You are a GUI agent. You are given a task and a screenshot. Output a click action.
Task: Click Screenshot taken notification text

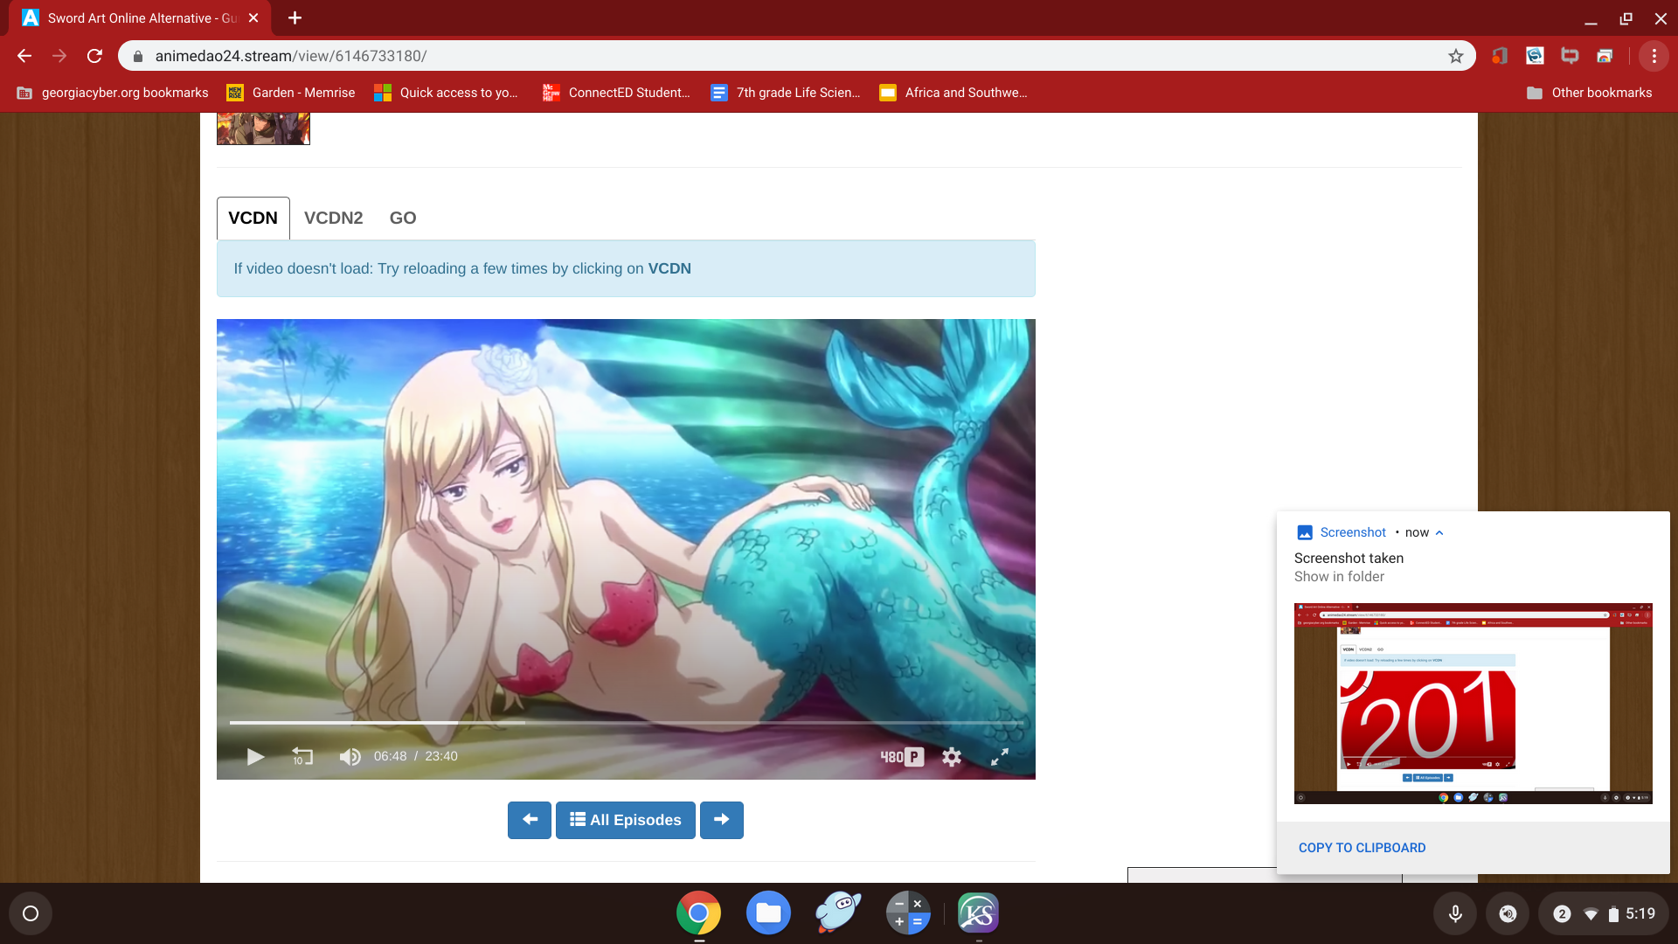[x=1349, y=558]
